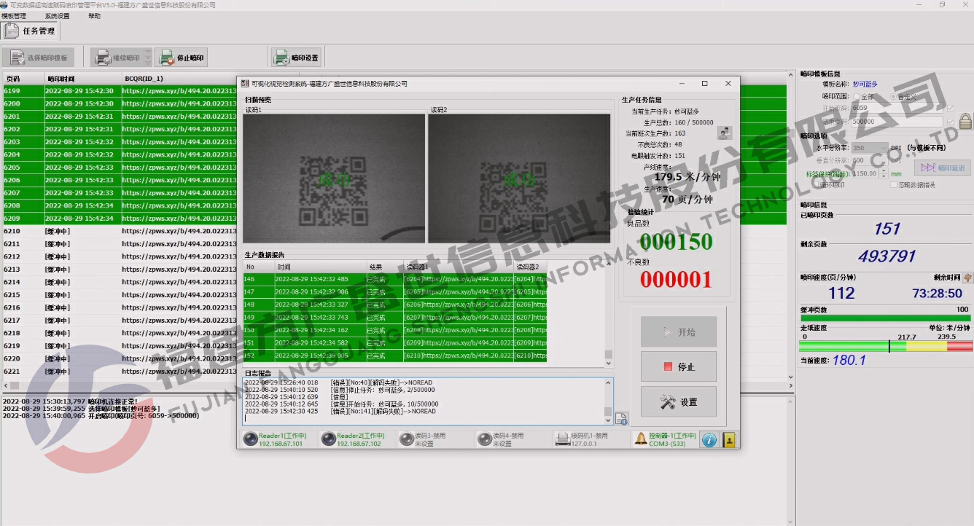Click the user icon beside production count

tap(724, 133)
